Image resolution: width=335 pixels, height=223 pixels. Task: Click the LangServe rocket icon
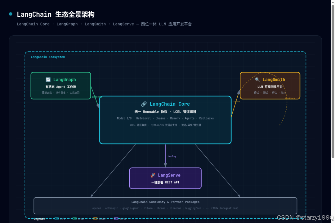153,175
